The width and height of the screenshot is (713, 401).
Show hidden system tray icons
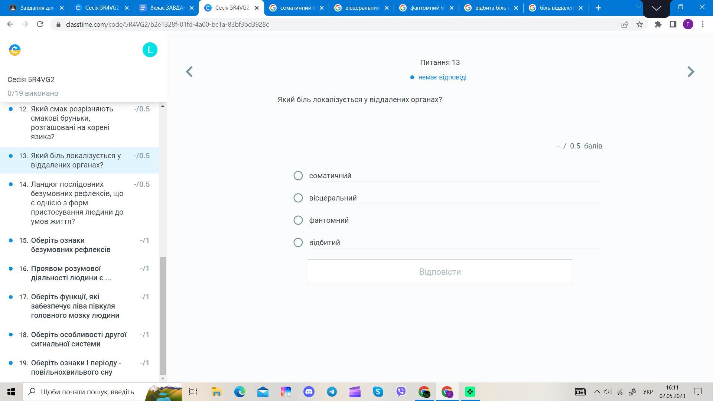(597, 392)
